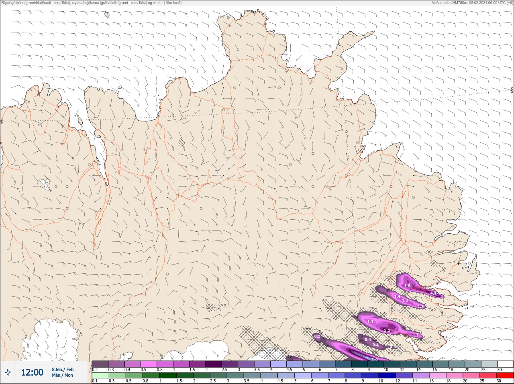Select the upper legend swatch labeled 0.2
Image resolution: width=514 pixels, height=384 pixels.
click(x=100, y=364)
